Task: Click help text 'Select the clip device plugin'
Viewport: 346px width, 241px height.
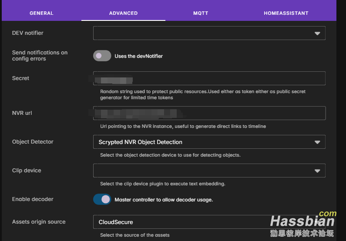Action: click(163, 184)
